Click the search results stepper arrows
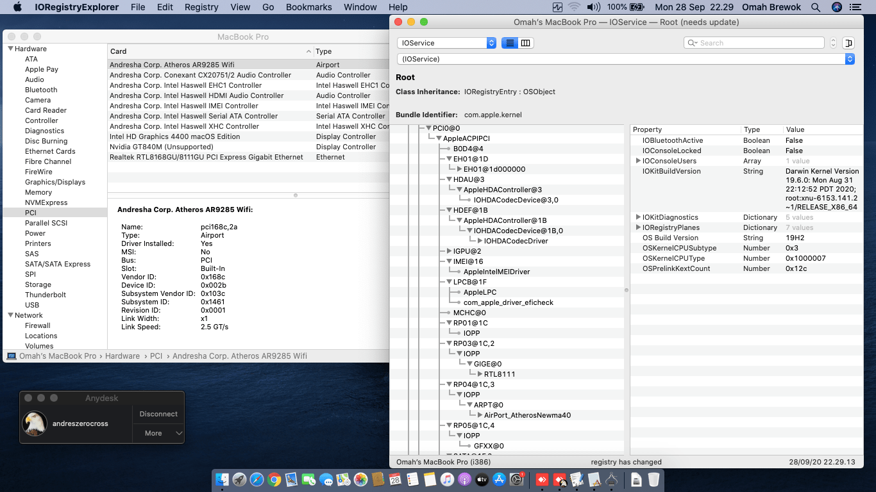 click(833, 43)
